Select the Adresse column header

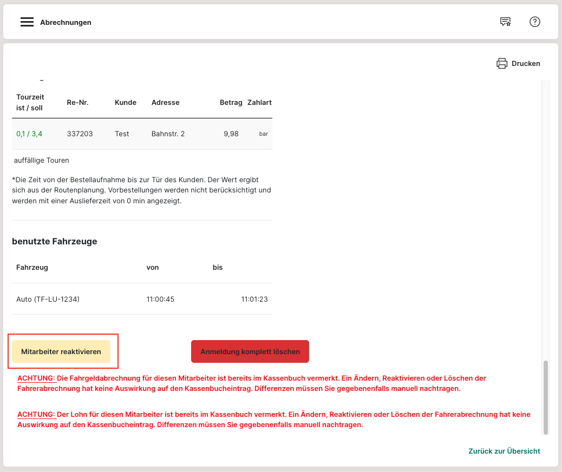point(165,102)
